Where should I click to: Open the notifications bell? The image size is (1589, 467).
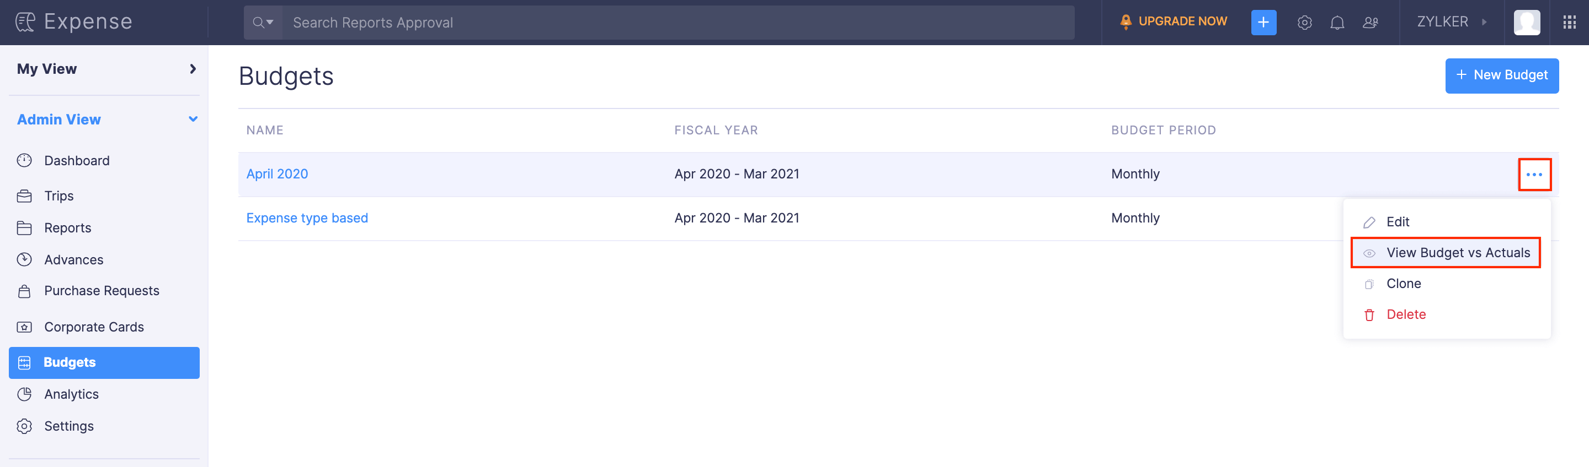click(1337, 23)
